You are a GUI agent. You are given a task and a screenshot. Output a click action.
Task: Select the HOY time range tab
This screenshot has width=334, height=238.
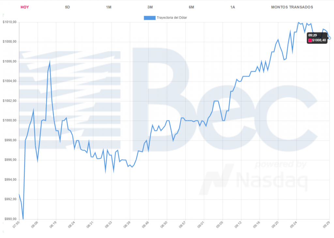click(x=24, y=7)
